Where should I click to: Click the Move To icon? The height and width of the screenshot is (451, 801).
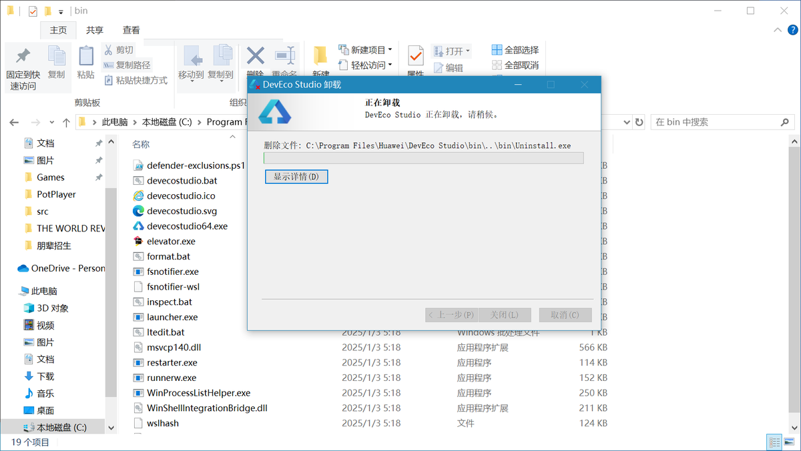pyautogui.click(x=192, y=57)
